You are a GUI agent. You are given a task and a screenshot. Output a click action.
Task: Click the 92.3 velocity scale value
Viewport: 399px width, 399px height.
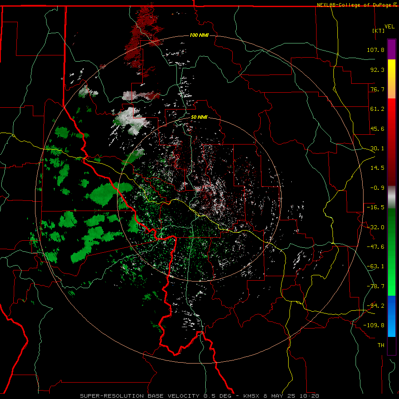click(377, 70)
